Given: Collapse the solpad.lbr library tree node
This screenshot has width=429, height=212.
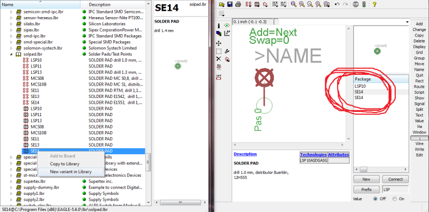Looking at the screenshot, I should (x=11, y=54).
